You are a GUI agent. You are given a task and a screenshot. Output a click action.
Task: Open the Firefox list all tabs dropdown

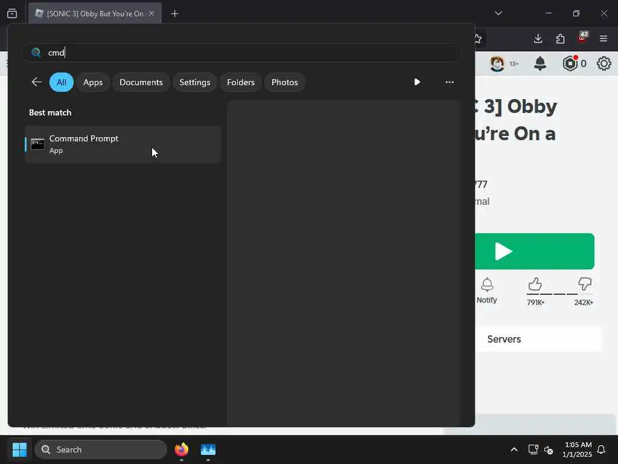pos(499,13)
